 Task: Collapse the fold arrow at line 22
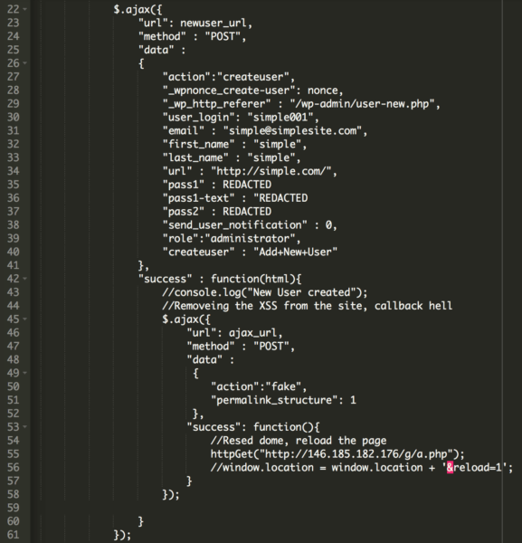point(24,9)
